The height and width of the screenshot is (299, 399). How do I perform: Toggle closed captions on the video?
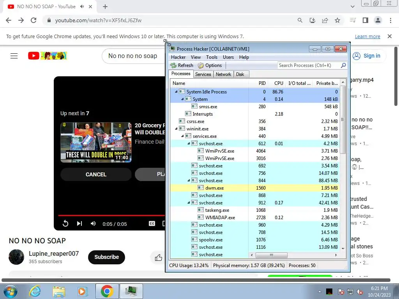pyautogui.click(x=152, y=223)
